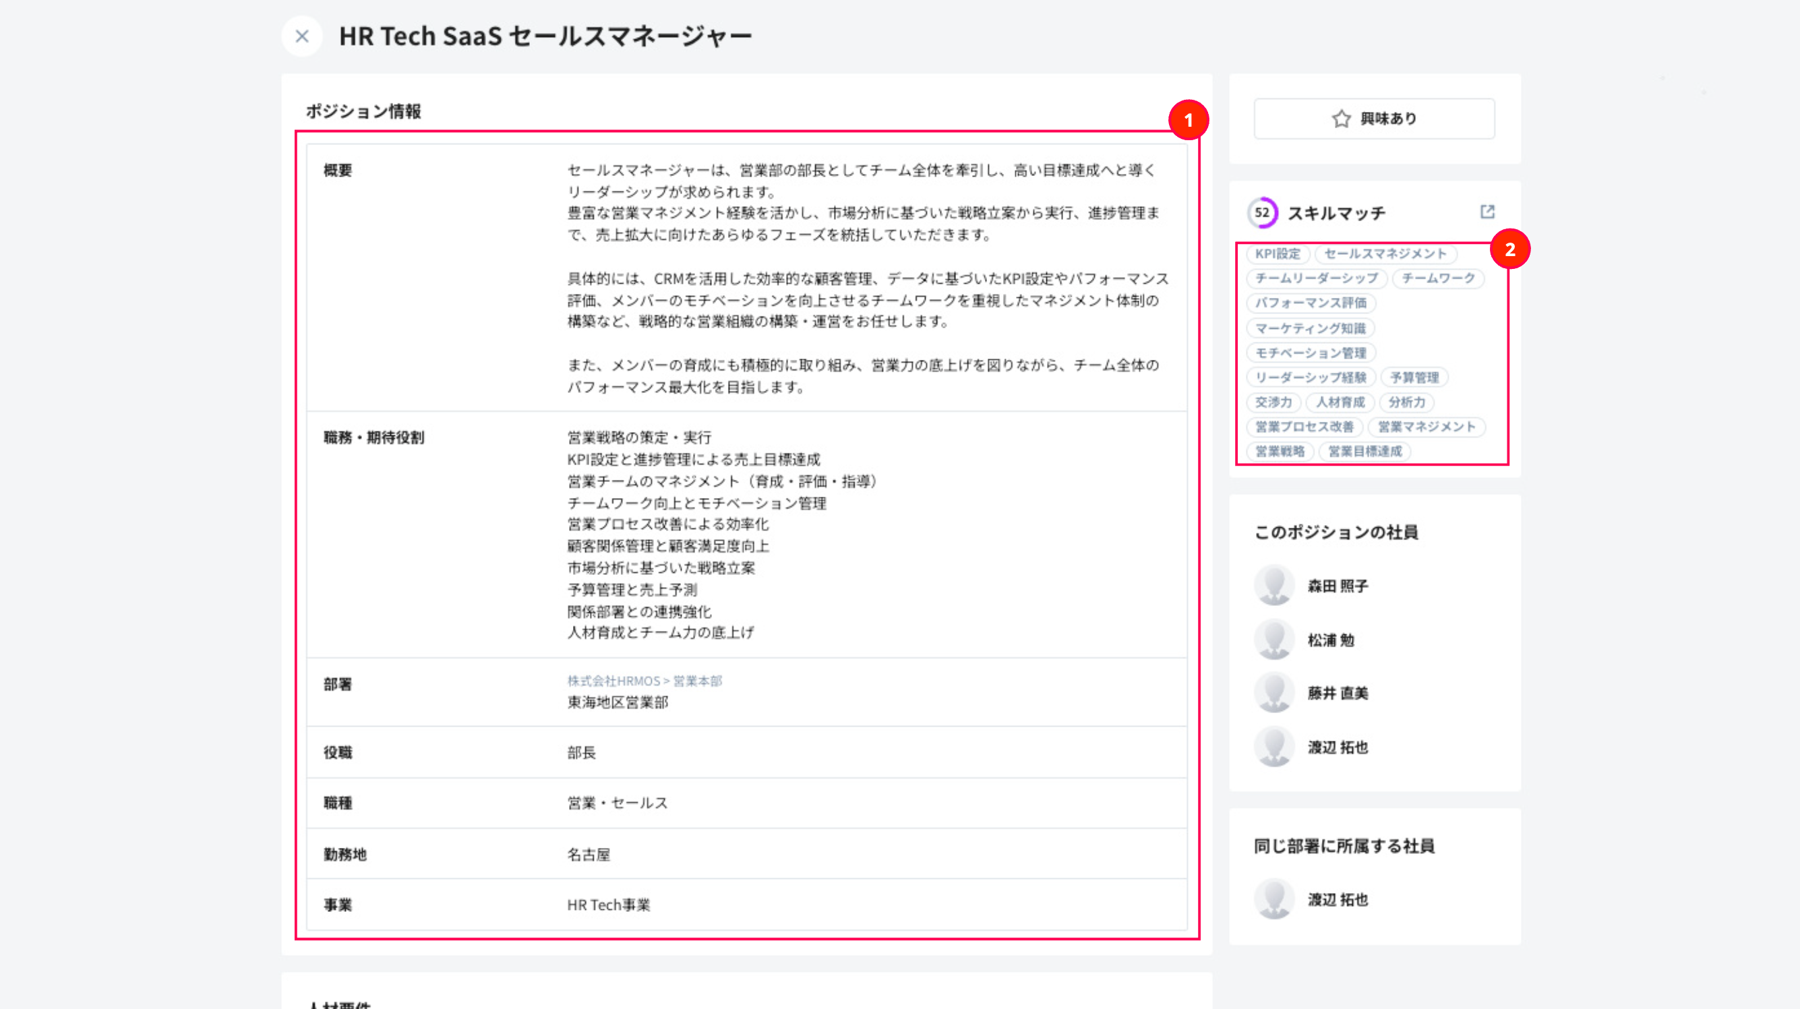
Task: Click 藤井 直美's avatar icon
Action: coord(1274,692)
